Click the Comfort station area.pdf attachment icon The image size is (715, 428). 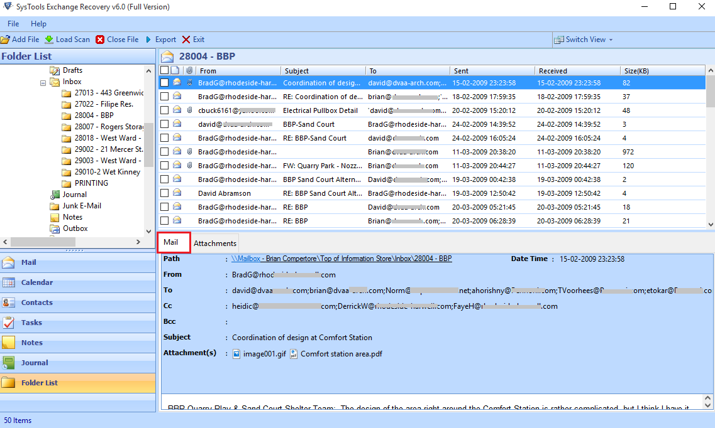(x=294, y=354)
